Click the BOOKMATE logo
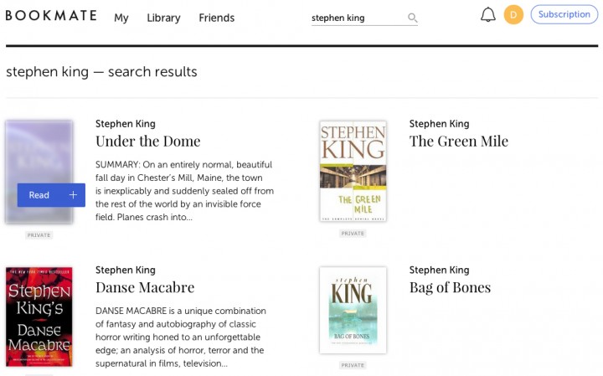The image size is (603, 376). click(x=51, y=16)
